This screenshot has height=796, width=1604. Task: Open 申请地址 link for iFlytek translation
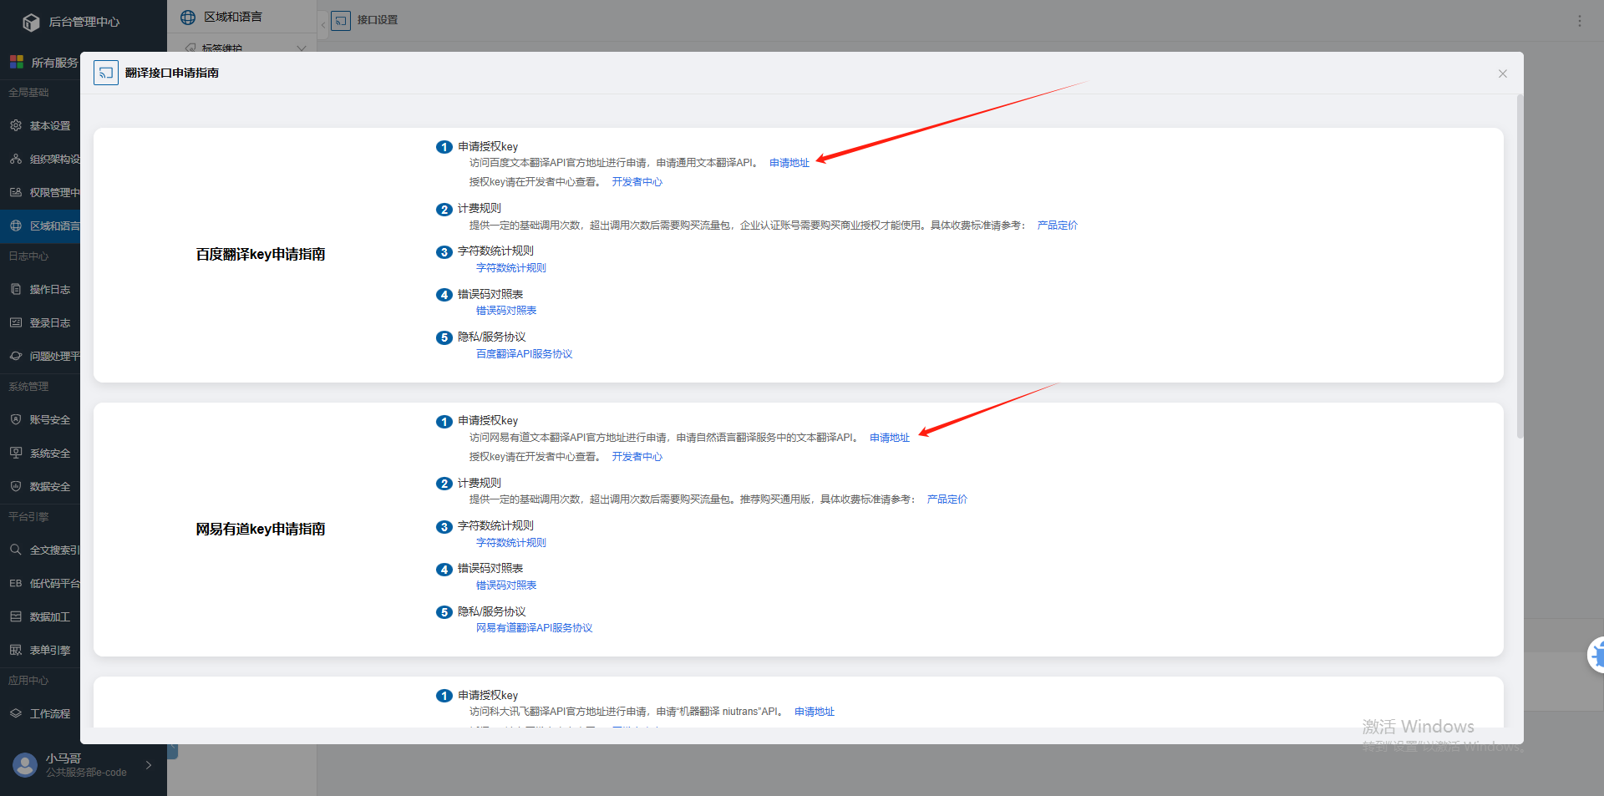pos(814,712)
